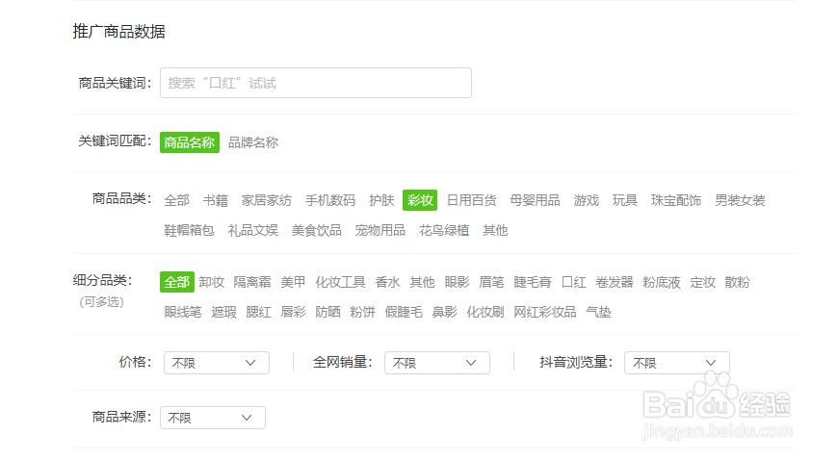Pick the 珠宝配饰 category
This screenshot has height=460, width=838.
point(676,200)
